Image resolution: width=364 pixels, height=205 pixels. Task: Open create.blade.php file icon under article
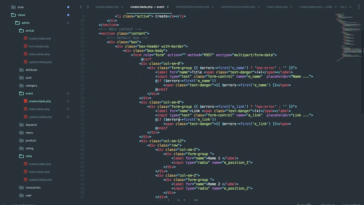(26, 38)
